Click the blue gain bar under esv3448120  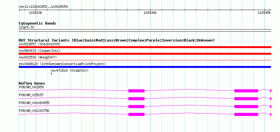coord(145,67)
